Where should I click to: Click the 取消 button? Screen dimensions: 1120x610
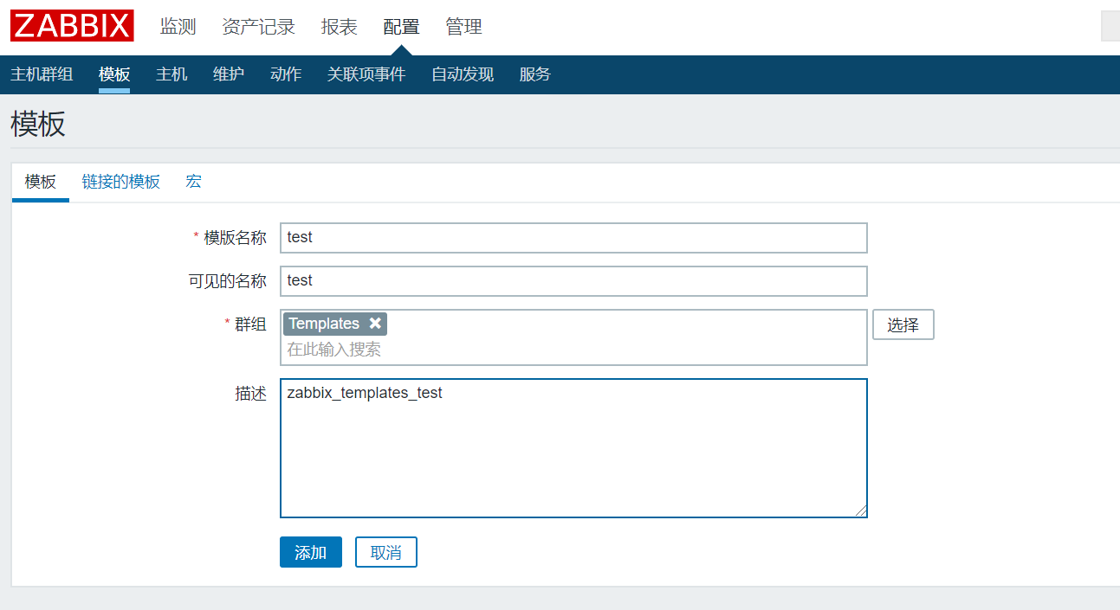(x=386, y=552)
